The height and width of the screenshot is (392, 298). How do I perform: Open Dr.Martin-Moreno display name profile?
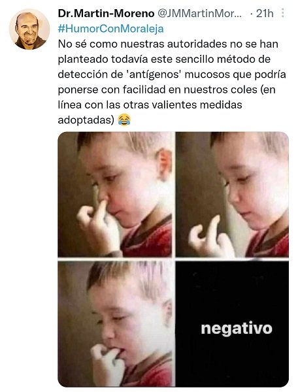click(x=106, y=13)
